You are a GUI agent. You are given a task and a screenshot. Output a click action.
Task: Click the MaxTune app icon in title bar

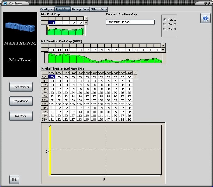(5, 3)
